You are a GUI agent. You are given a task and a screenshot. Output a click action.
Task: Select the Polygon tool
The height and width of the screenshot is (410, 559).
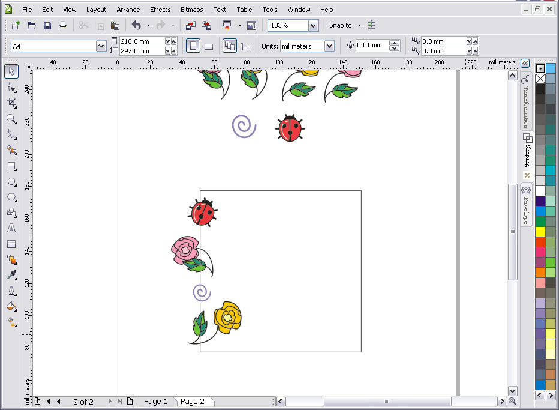pos(11,197)
